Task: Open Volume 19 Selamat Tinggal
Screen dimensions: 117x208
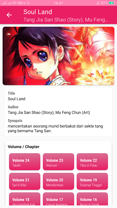Action: (92, 181)
